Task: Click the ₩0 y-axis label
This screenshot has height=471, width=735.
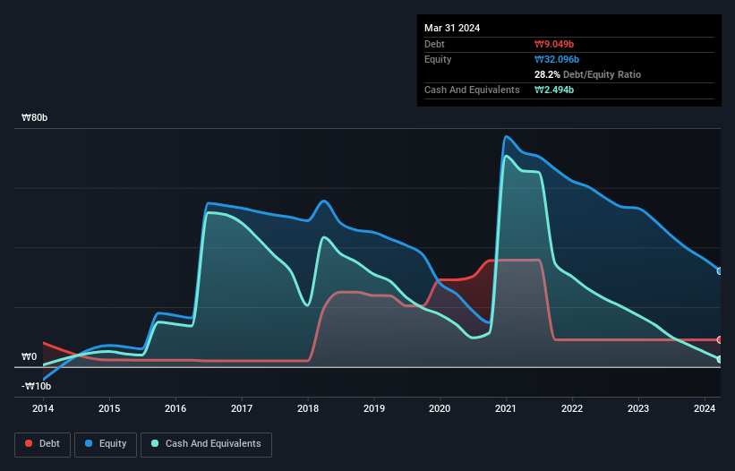Action: (29, 356)
